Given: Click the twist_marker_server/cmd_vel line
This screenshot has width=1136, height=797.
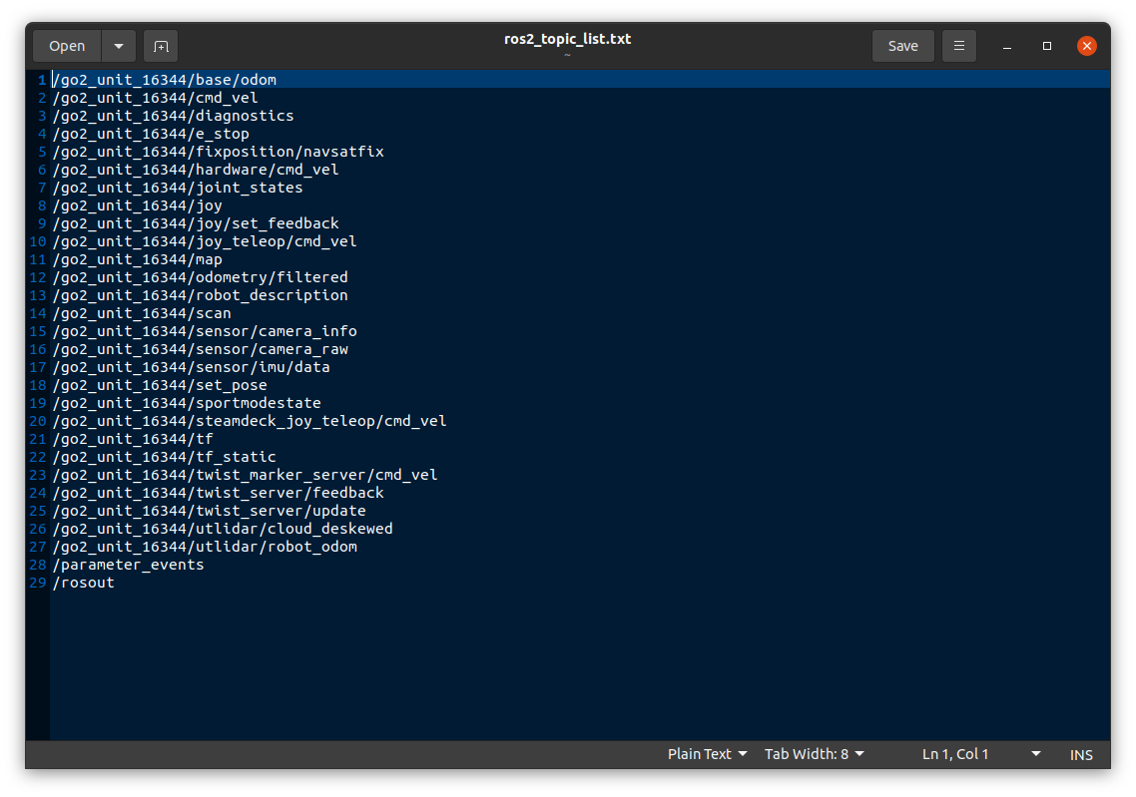Looking at the screenshot, I should (245, 475).
